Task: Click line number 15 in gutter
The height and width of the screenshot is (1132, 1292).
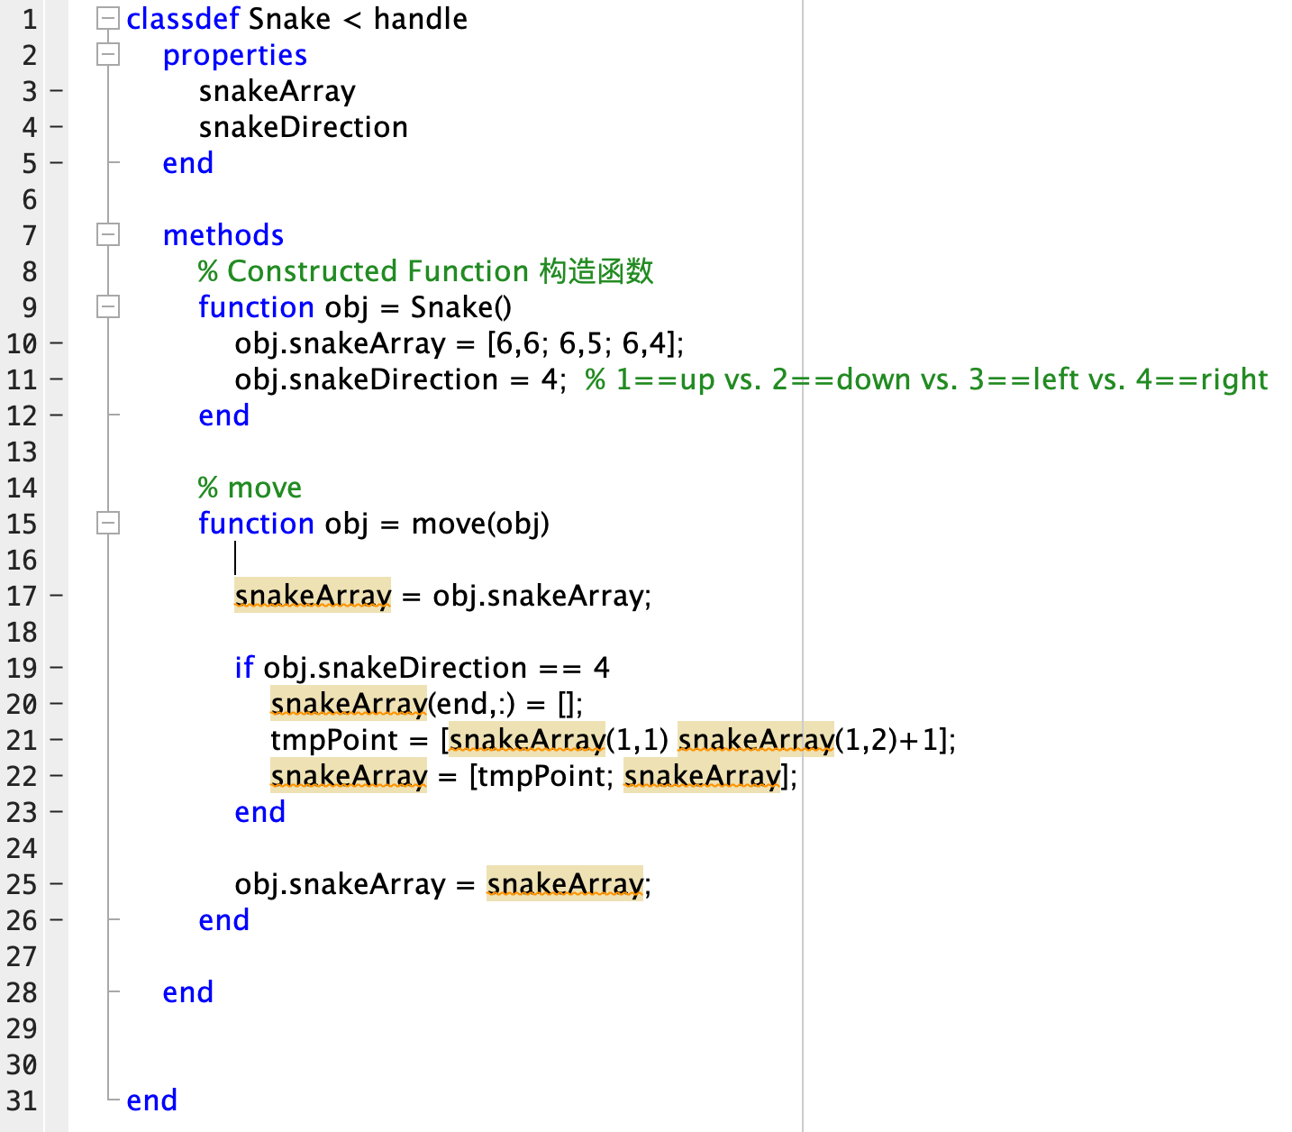Action: tap(24, 524)
